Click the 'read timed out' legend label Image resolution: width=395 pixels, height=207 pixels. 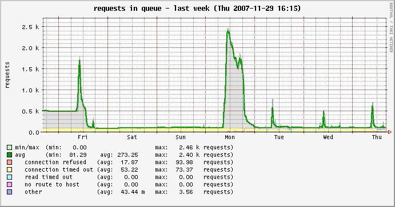point(49,177)
